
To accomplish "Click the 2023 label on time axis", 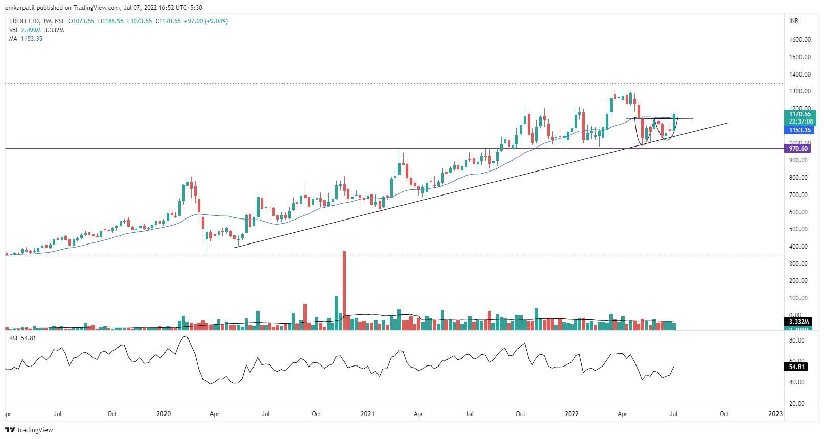I will [775, 414].
